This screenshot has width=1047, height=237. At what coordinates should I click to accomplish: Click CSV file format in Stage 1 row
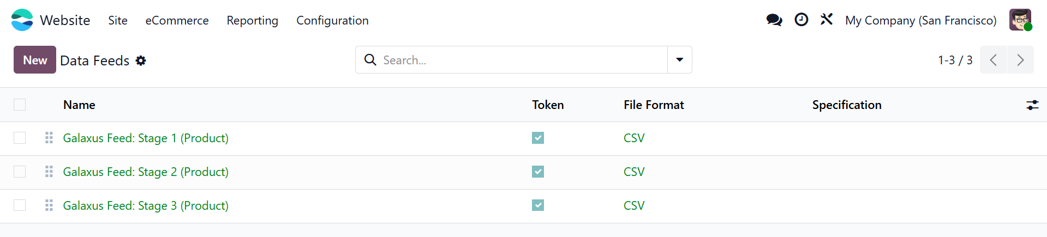tap(634, 138)
